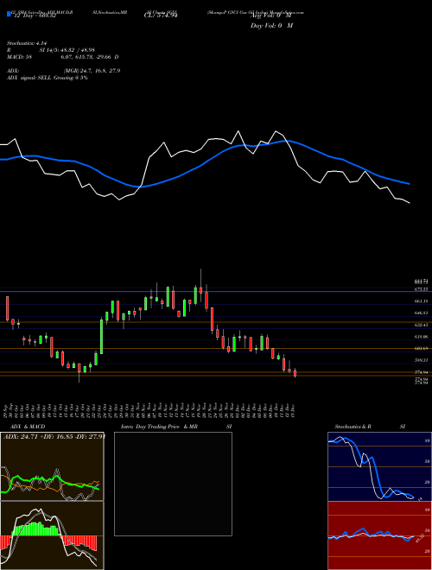Click the blue SMA legend square
Viewport: 432px width, 570px height.
(x=9, y=14)
